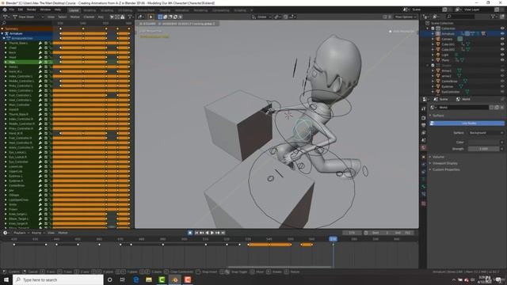507x285 pixels.
Task: Toggle the checkbox on the Chest channel
Action: point(46,47)
